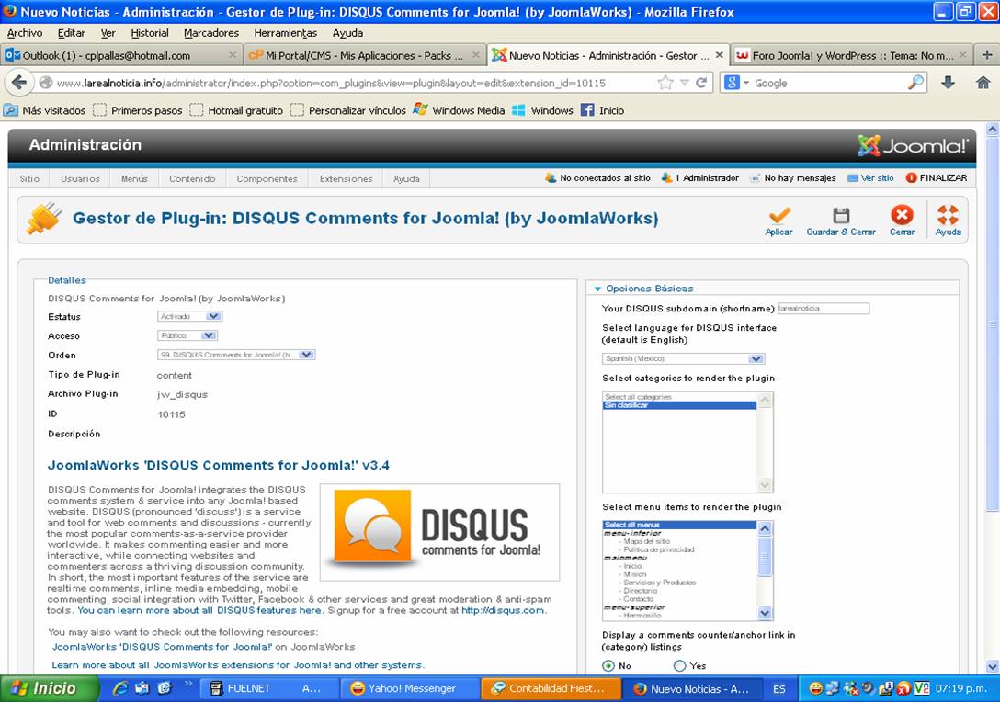Open the Menús menu
The width and height of the screenshot is (1000, 702).
coord(134,178)
